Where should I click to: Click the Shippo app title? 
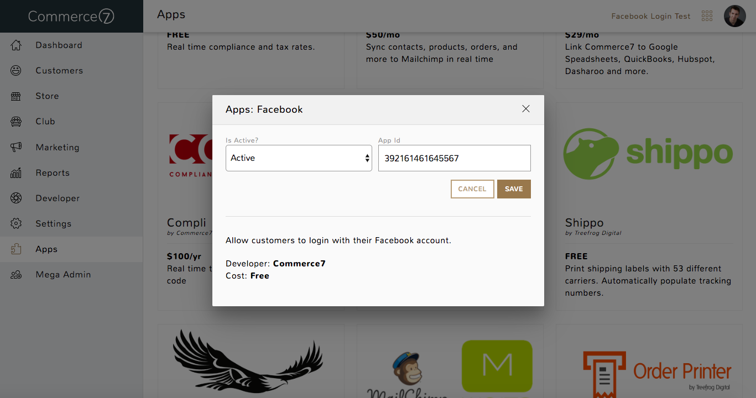point(584,223)
